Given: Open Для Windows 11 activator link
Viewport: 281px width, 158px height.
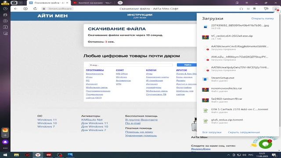Looking at the screenshot, I should point(95,123).
